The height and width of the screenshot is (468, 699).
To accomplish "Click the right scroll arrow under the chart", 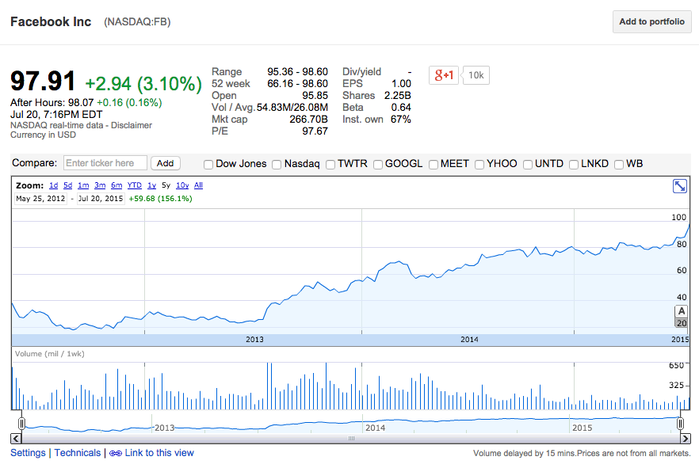I will pyautogui.click(x=684, y=437).
